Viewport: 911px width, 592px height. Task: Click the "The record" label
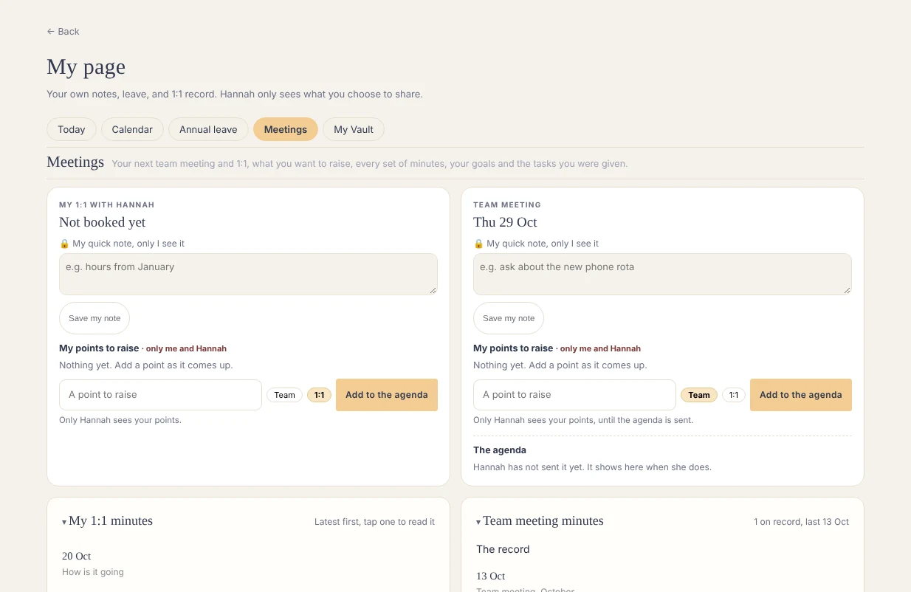point(503,549)
